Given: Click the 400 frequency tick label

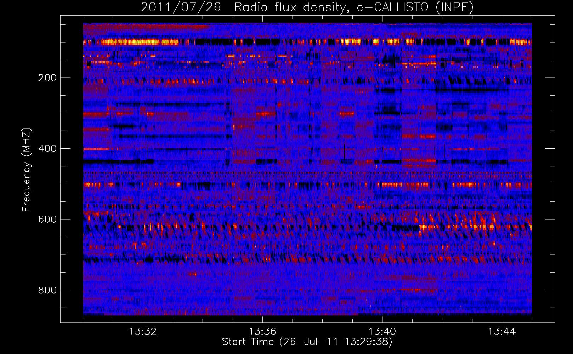Looking at the screenshot, I should point(47,149).
